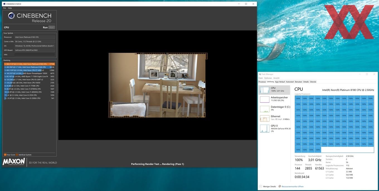Viewport: 379px width, 191px height.
Task: Switch to the Benutzer tab
Action: (x=298, y=82)
